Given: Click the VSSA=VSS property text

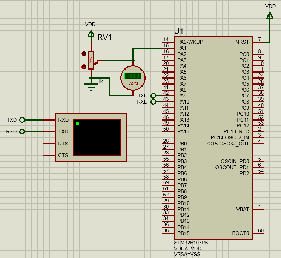Looking at the screenshot, I should (x=187, y=254).
